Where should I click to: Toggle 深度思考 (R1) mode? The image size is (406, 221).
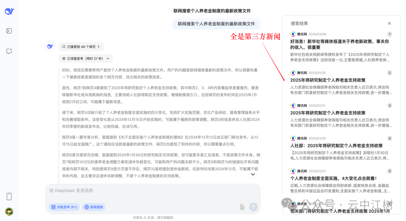coord(64,207)
